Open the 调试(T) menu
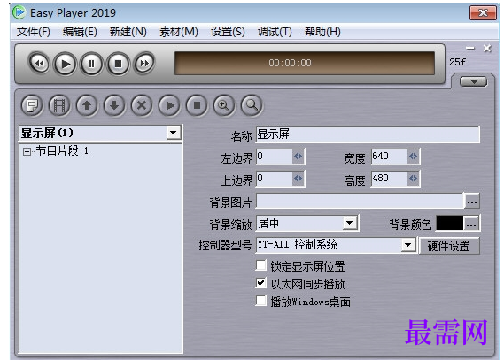Viewport: 504px width, 360px height. click(275, 32)
